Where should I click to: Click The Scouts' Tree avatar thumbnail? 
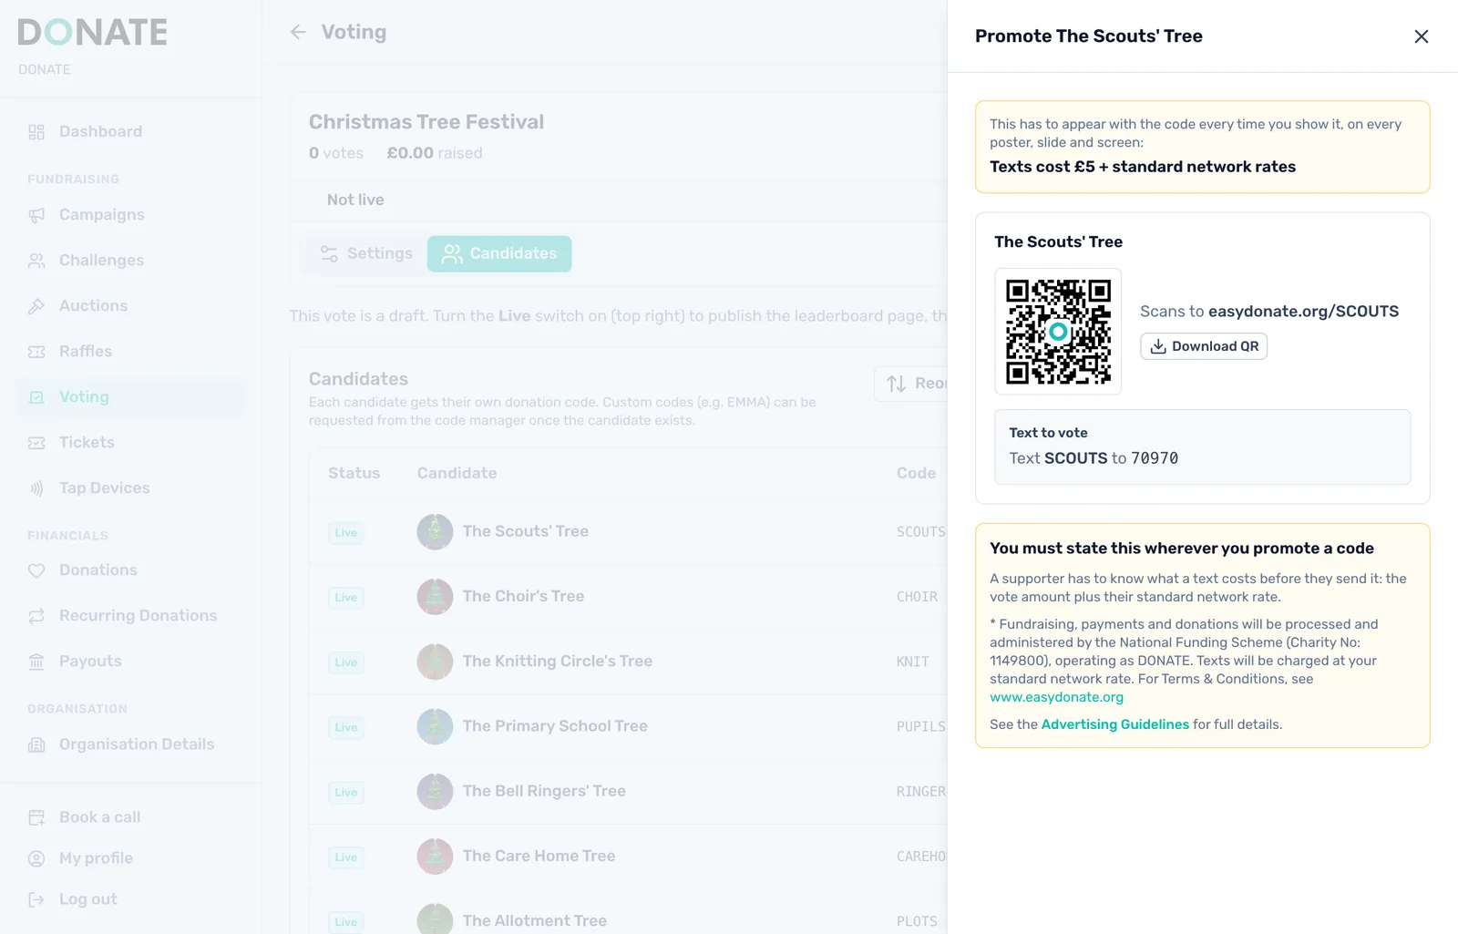[x=435, y=531]
